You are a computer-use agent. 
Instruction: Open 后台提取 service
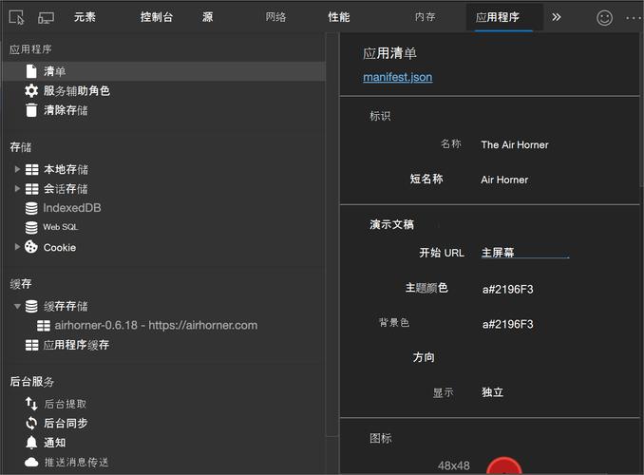tap(66, 404)
